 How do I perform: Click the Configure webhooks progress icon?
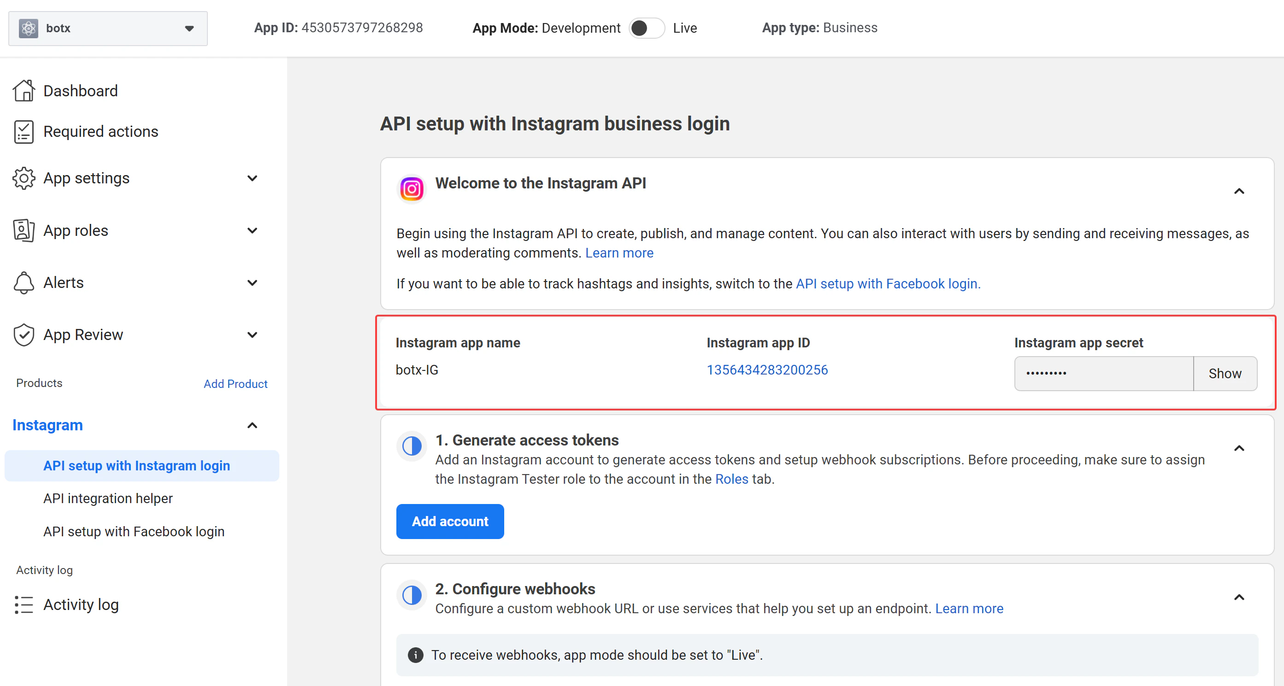point(412,595)
